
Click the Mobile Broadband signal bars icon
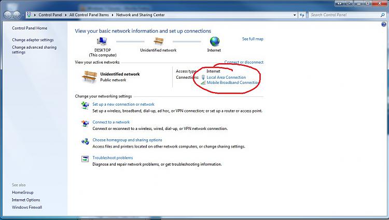[203, 83]
